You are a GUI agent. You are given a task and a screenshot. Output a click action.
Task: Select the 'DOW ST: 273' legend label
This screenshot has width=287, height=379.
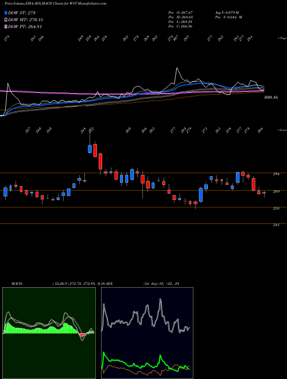22,13
